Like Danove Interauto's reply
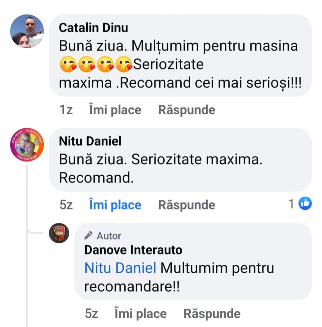The height and width of the screenshot is (327, 322). click(140, 314)
